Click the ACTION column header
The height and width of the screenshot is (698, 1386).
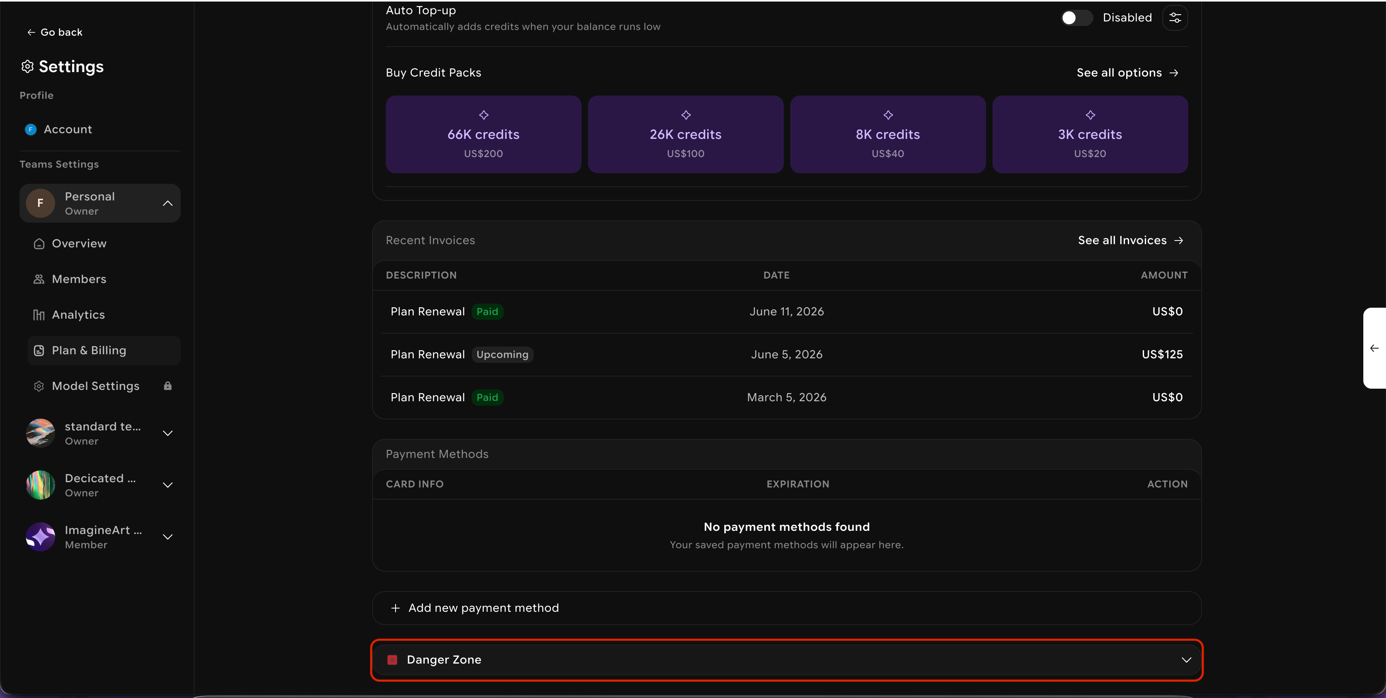[1168, 484]
